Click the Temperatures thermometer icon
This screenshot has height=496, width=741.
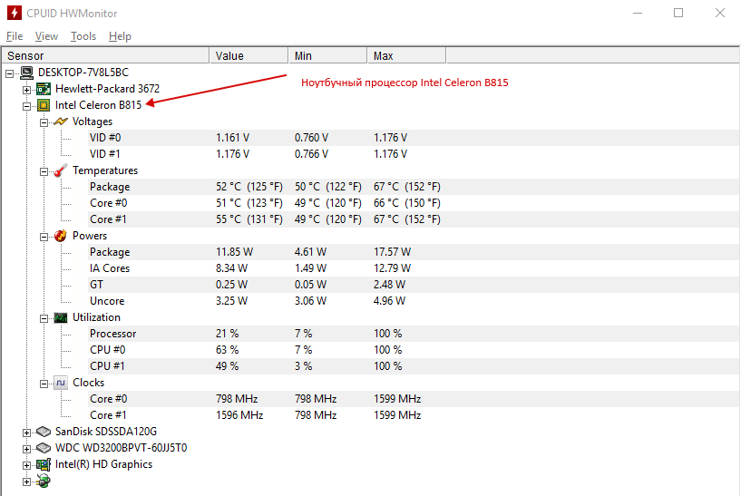coord(60,170)
